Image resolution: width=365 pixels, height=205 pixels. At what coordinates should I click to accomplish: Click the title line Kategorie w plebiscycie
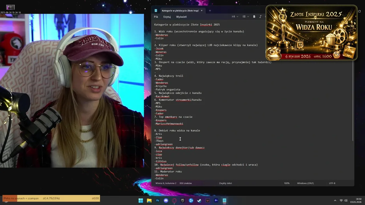coord(187,24)
